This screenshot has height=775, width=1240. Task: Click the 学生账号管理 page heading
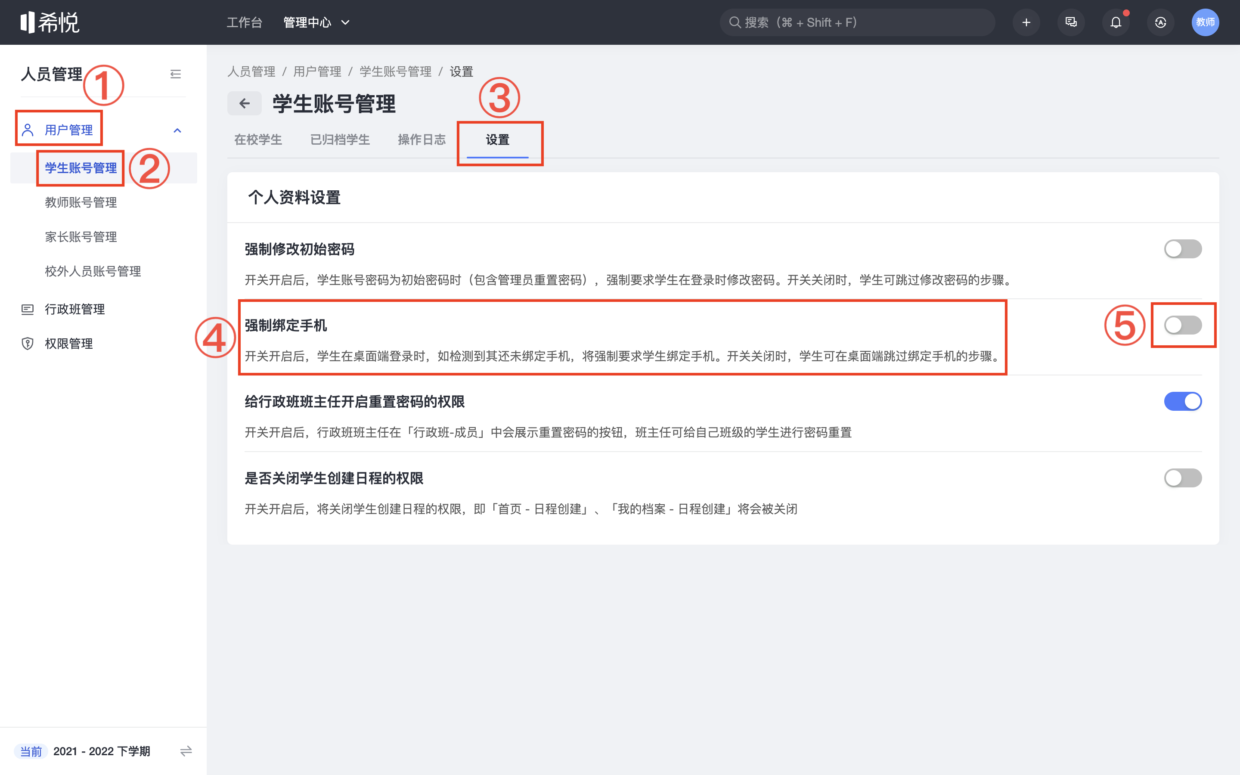(x=334, y=103)
